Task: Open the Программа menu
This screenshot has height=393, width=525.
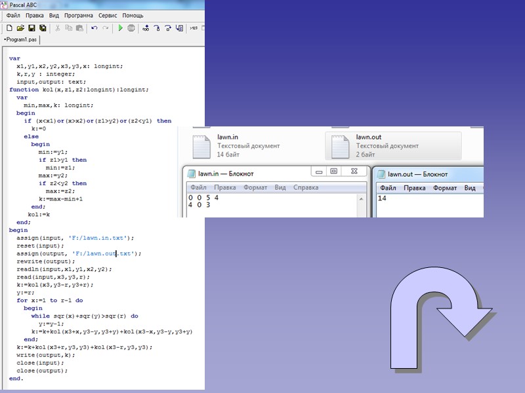Action: pos(79,15)
